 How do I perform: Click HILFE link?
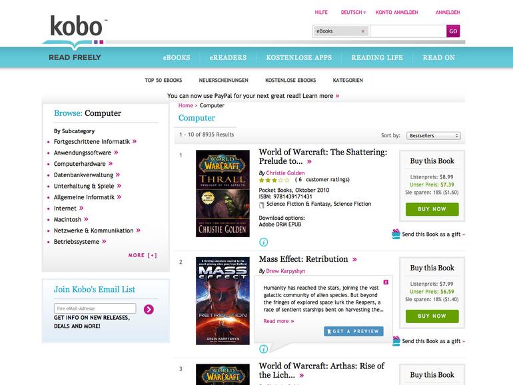[321, 13]
